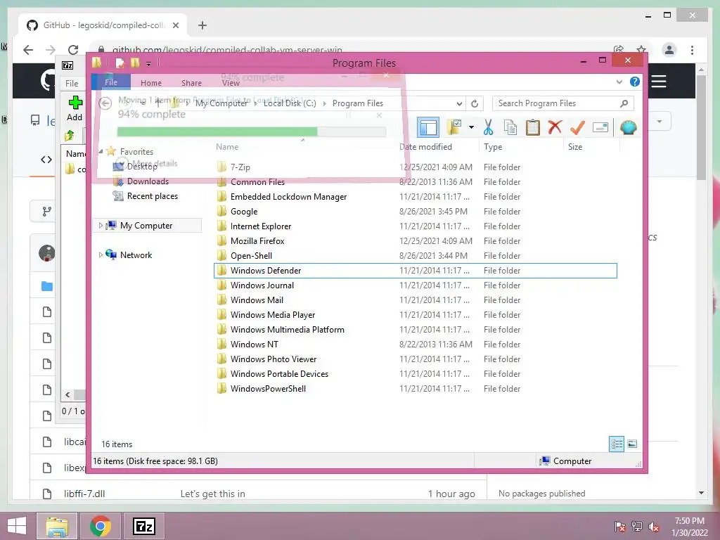The height and width of the screenshot is (540, 720).
Task: Open 7-Zip from taskbar
Action: [x=143, y=526]
